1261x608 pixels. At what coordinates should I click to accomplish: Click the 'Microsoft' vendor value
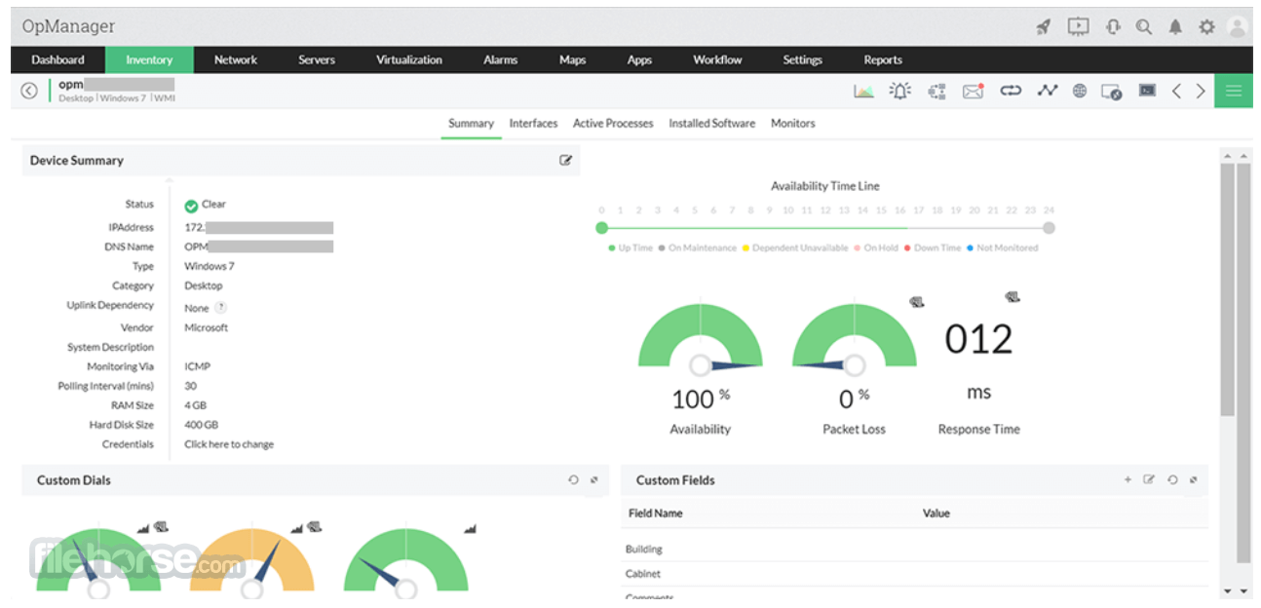click(x=207, y=327)
